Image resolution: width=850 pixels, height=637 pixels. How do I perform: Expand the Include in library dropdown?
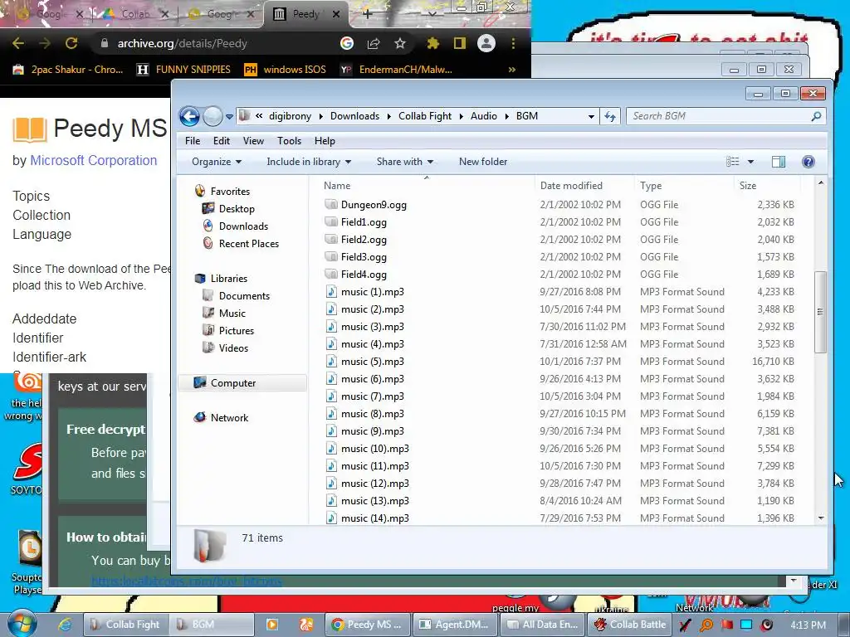coord(309,162)
